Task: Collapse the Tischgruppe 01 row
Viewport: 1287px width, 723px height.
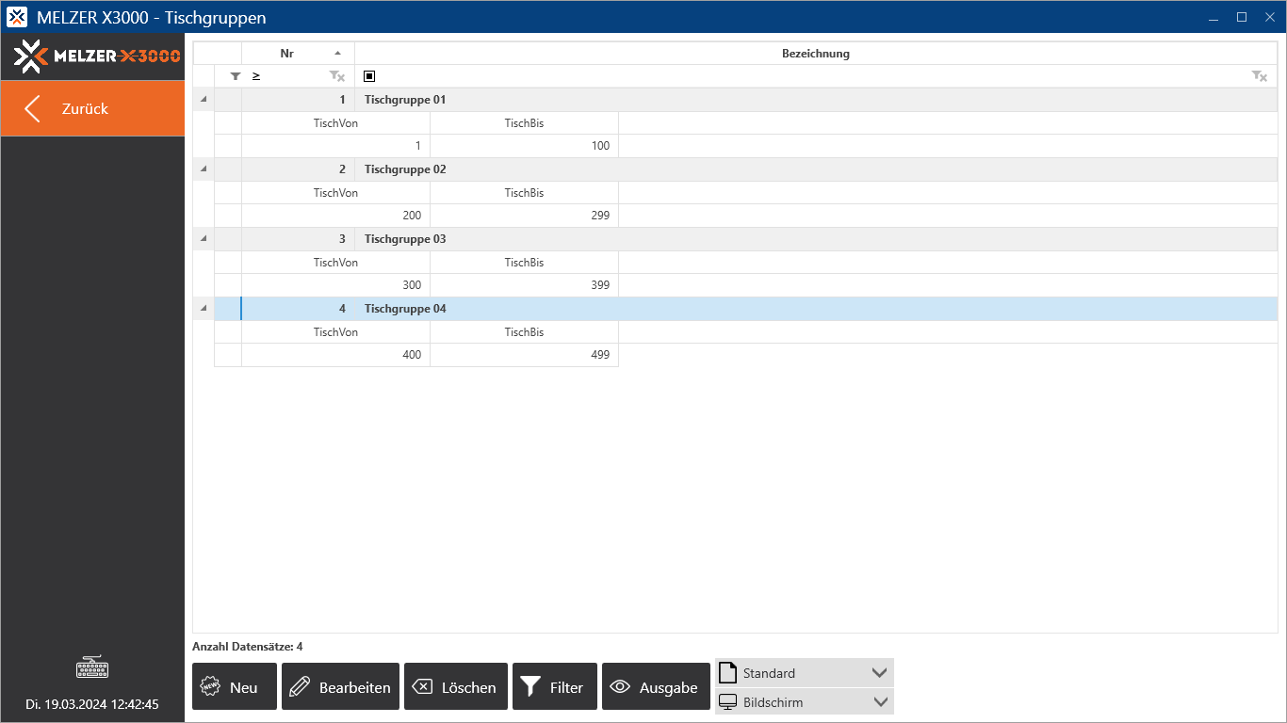Action: click(x=204, y=100)
